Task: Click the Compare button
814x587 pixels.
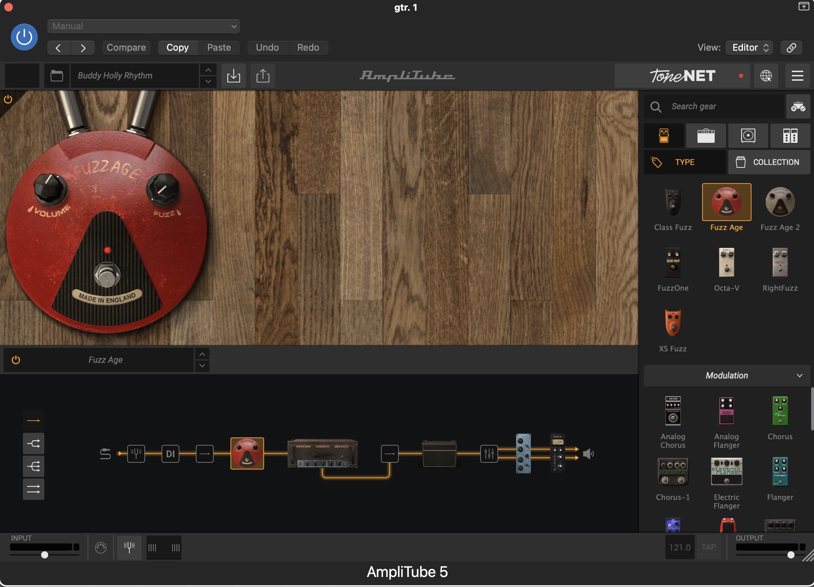Action: tap(126, 48)
